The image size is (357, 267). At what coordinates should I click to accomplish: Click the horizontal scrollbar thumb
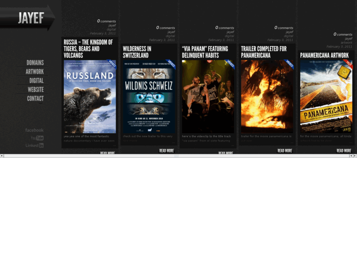coord(176,156)
